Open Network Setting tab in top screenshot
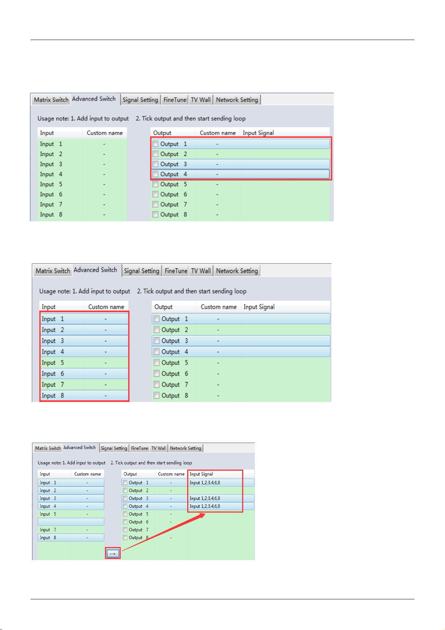 click(237, 100)
